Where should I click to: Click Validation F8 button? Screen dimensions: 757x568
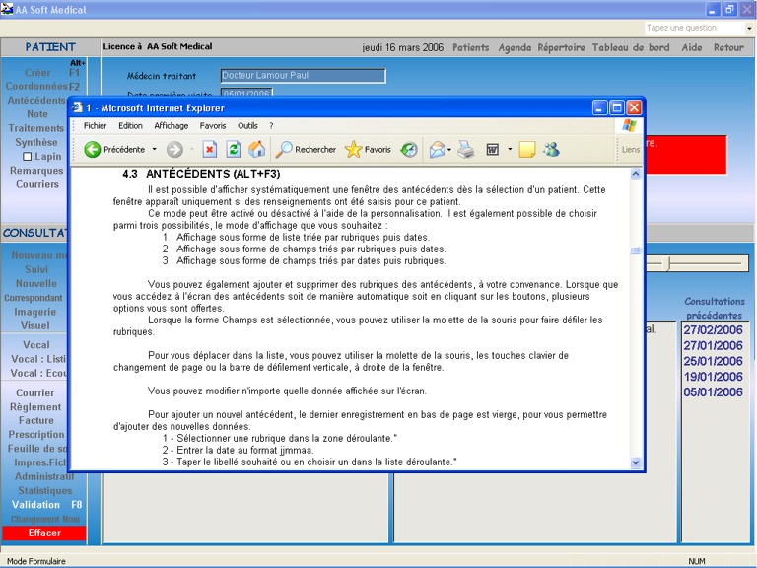[x=46, y=505]
